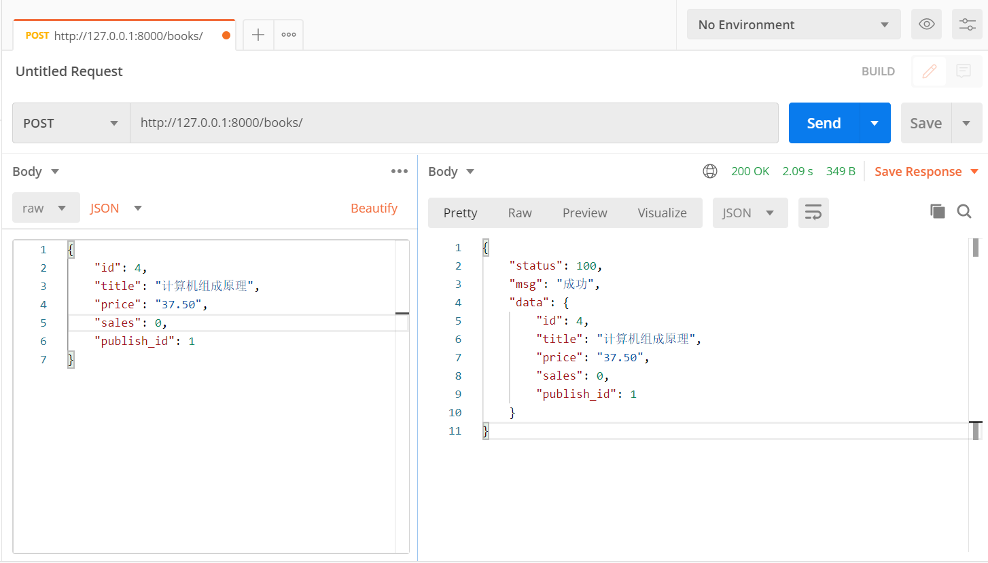Click the environment quick look eye icon
Viewport: 988px width, 563px height.
click(x=926, y=24)
